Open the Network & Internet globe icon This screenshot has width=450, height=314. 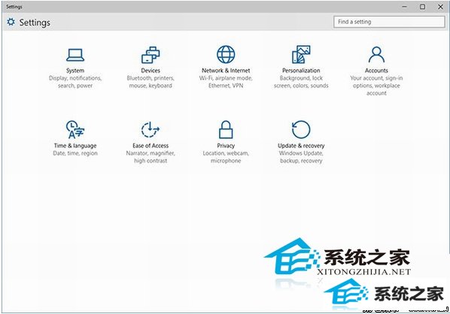pyautogui.click(x=226, y=54)
